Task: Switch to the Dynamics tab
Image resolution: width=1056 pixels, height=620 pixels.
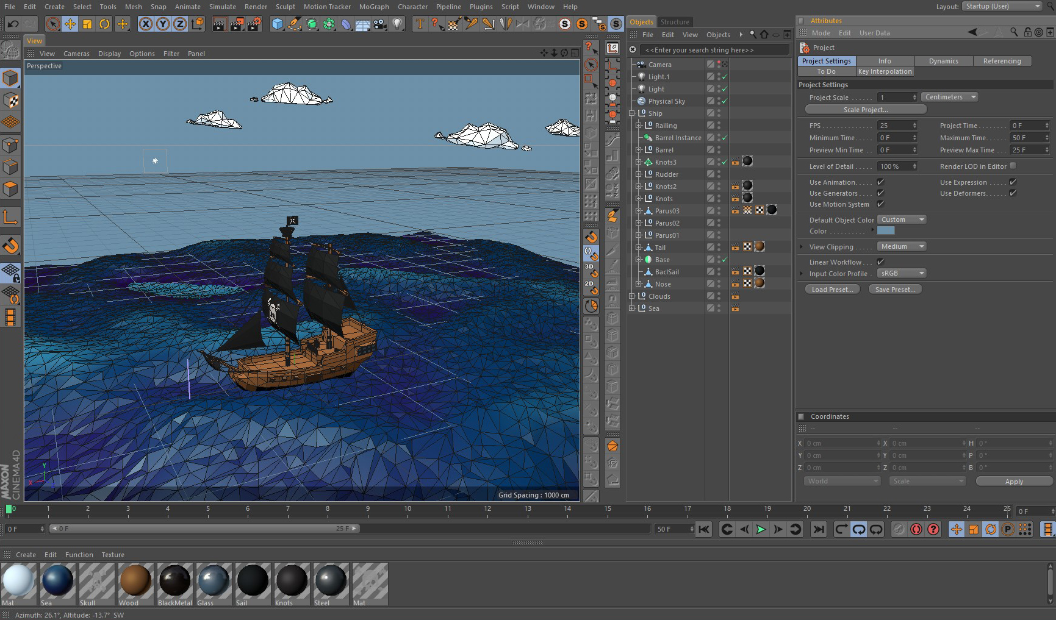Action: [x=943, y=61]
